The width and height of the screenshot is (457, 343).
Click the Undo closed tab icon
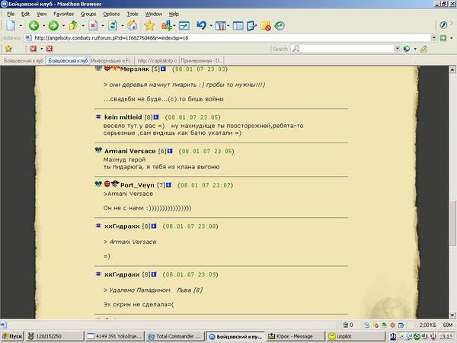coord(201,25)
